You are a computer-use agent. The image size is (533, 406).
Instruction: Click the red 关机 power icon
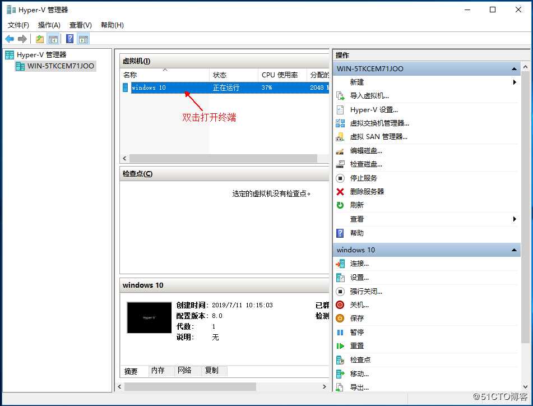[340, 305]
